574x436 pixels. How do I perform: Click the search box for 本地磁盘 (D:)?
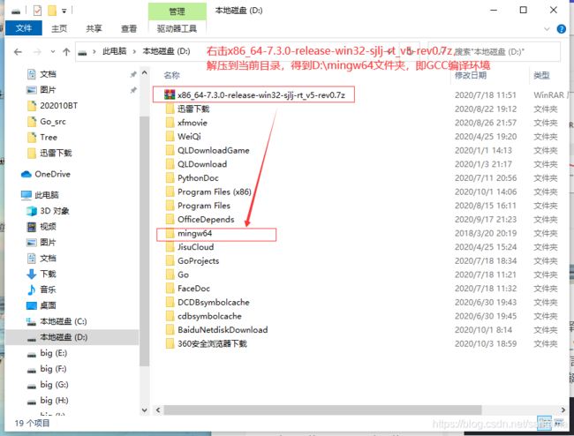click(x=495, y=51)
